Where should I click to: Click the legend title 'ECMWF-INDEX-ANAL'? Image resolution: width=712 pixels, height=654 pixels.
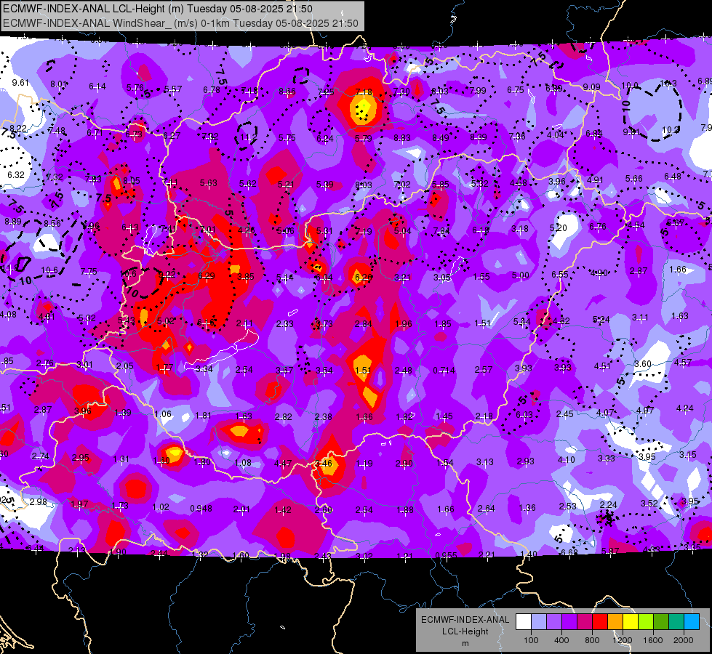pos(465,620)
